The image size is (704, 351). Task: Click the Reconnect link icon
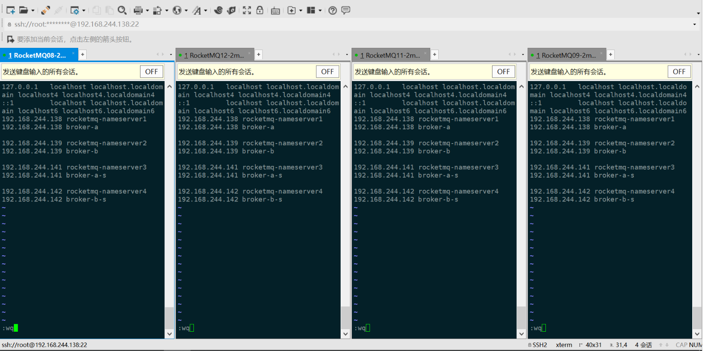pos(46,10)
